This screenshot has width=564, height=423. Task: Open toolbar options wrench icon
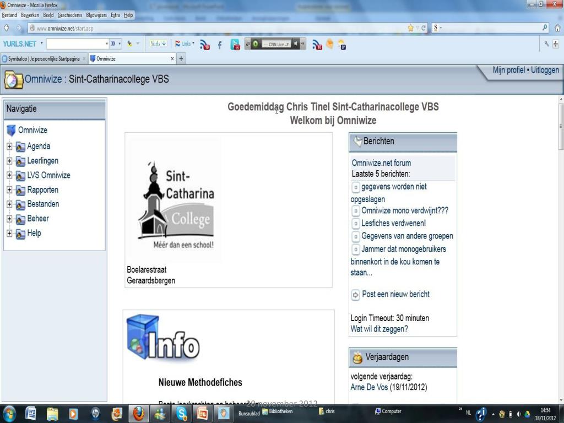(547, 44)
